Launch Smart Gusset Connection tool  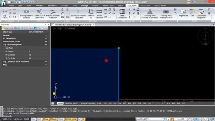pyautogui.click(x=40, y=14)
